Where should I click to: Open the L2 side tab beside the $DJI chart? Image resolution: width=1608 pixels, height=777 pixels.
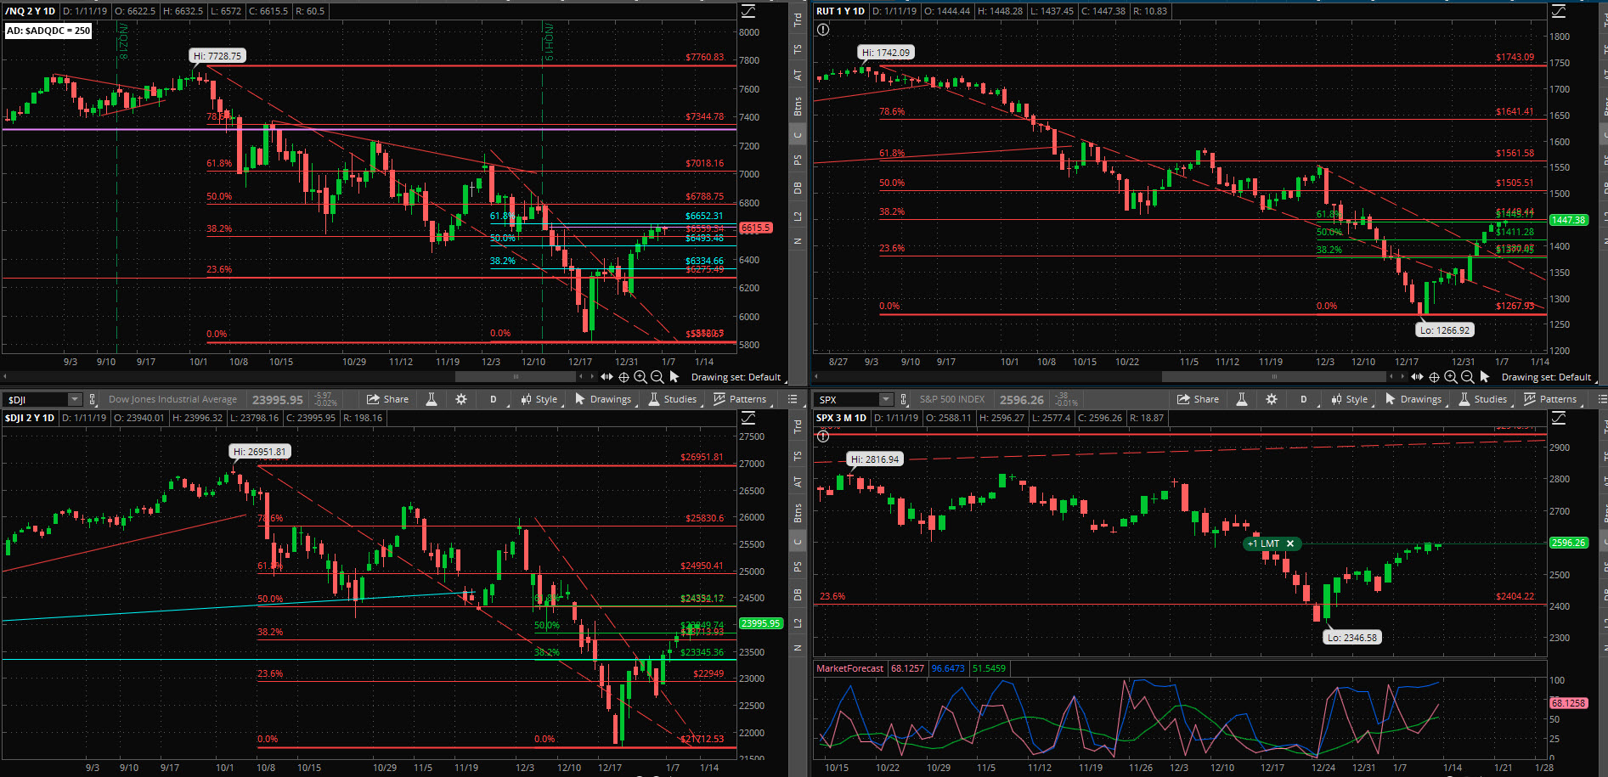point(798,623)
